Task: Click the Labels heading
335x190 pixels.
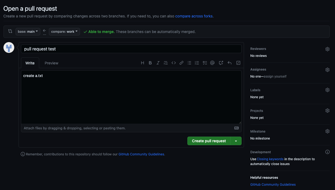Action: (255, 90)
